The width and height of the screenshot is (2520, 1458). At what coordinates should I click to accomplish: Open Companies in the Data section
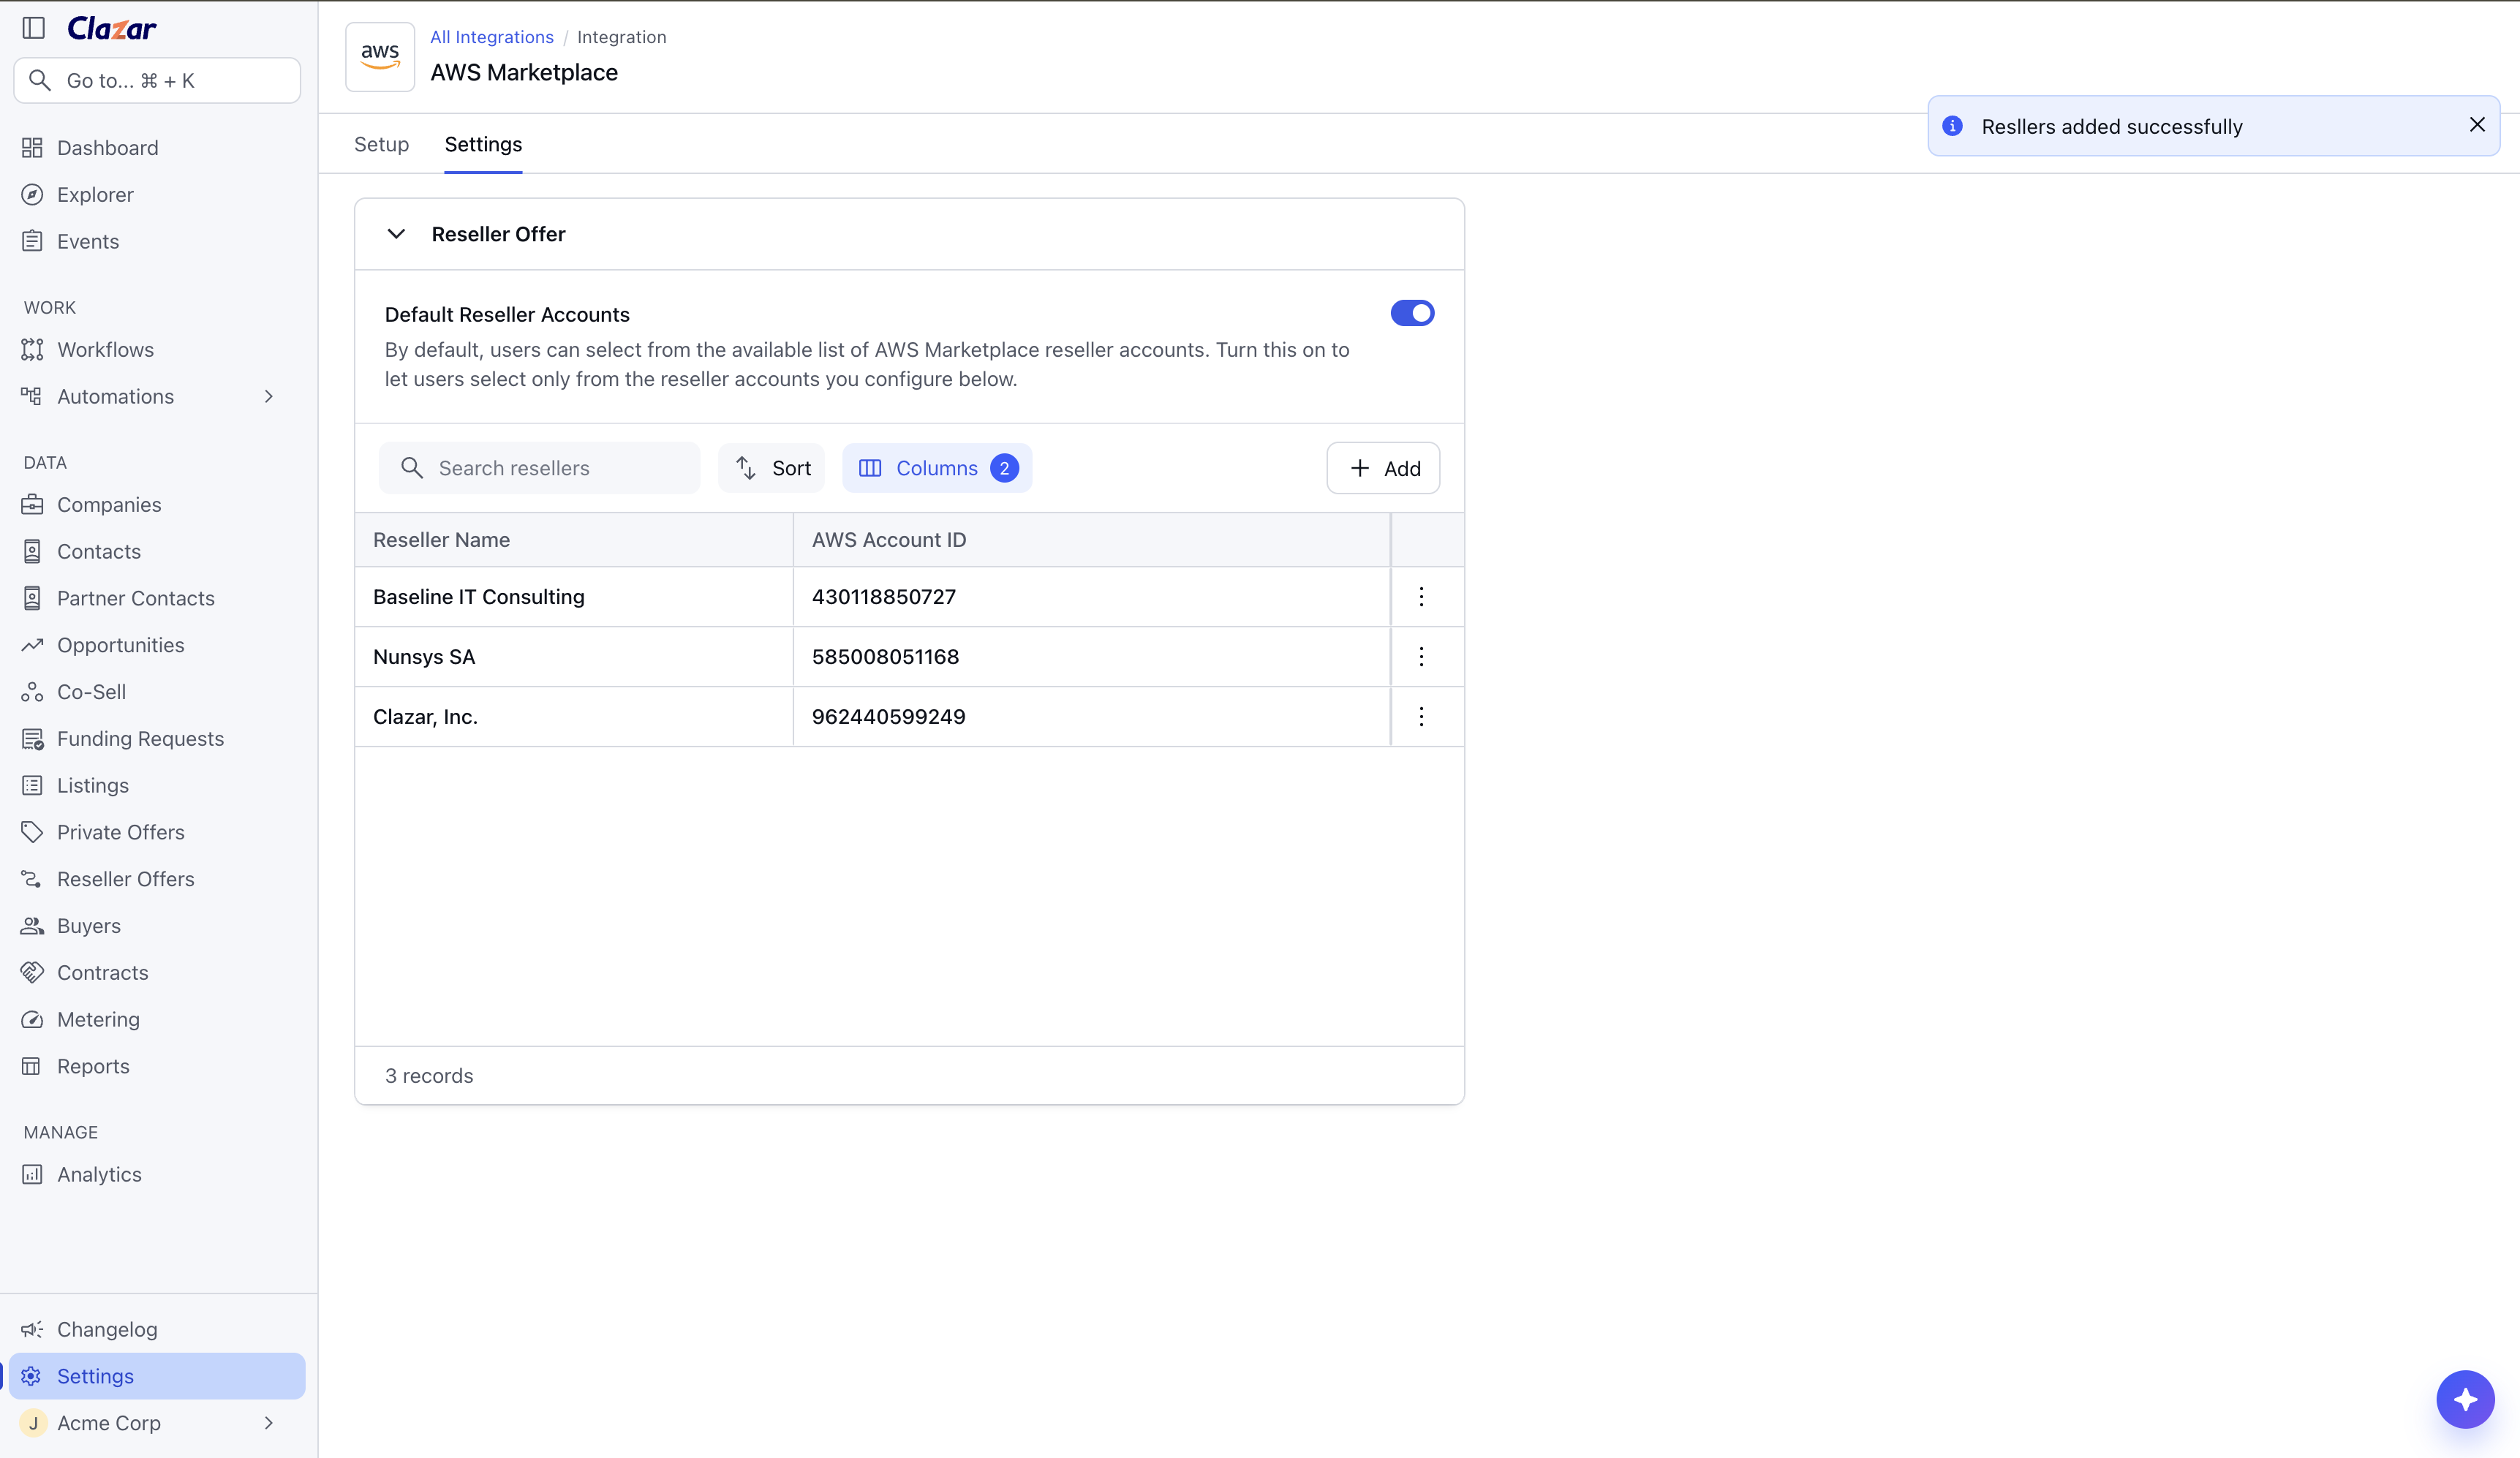coord(109,505)
